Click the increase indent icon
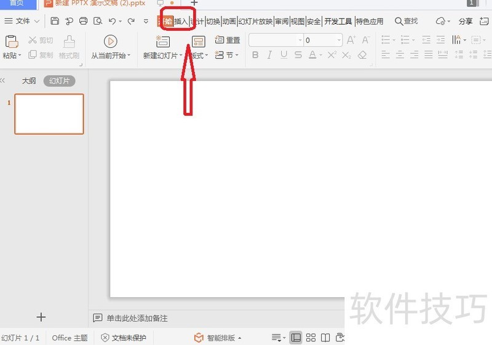 pyautogui.click(x=440, y=40)
